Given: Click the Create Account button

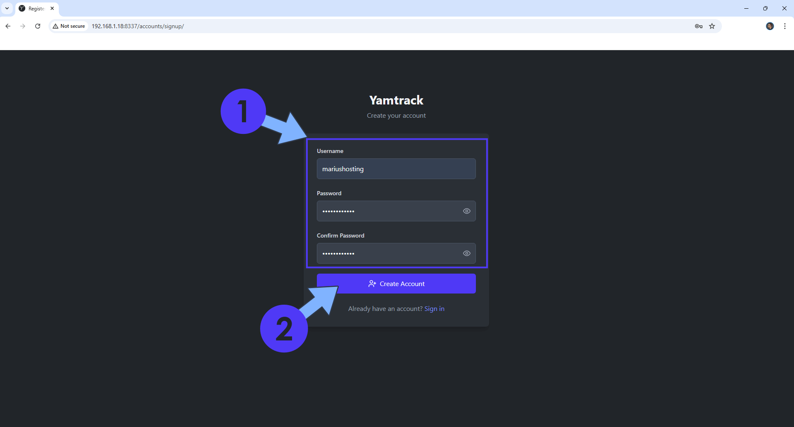Looking at the screenshot, I should 396,284.
